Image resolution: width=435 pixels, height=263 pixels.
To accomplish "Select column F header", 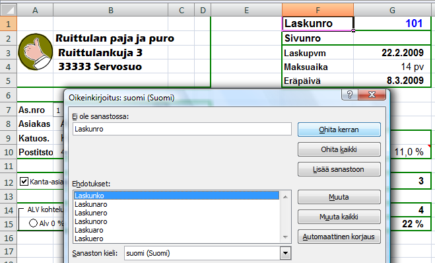I will click(318, 11).
